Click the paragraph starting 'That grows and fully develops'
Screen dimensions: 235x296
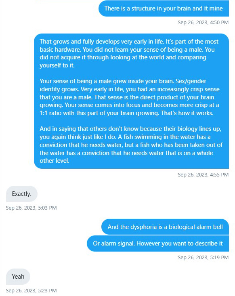tap(129, 53)
